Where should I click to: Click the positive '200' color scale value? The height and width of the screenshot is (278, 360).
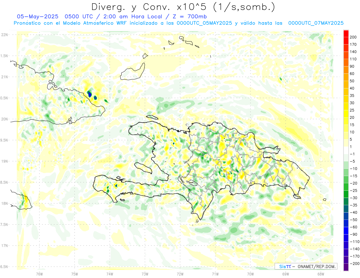coord(353,37)
